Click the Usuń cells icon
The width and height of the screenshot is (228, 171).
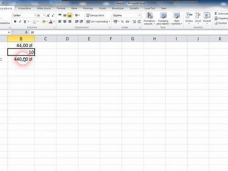(198, 15)
